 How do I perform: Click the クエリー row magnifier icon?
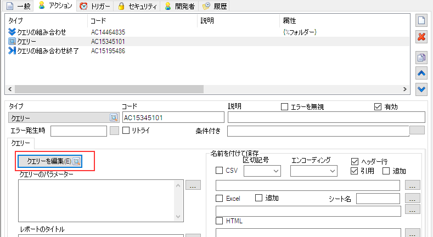[x=12, y=41]
